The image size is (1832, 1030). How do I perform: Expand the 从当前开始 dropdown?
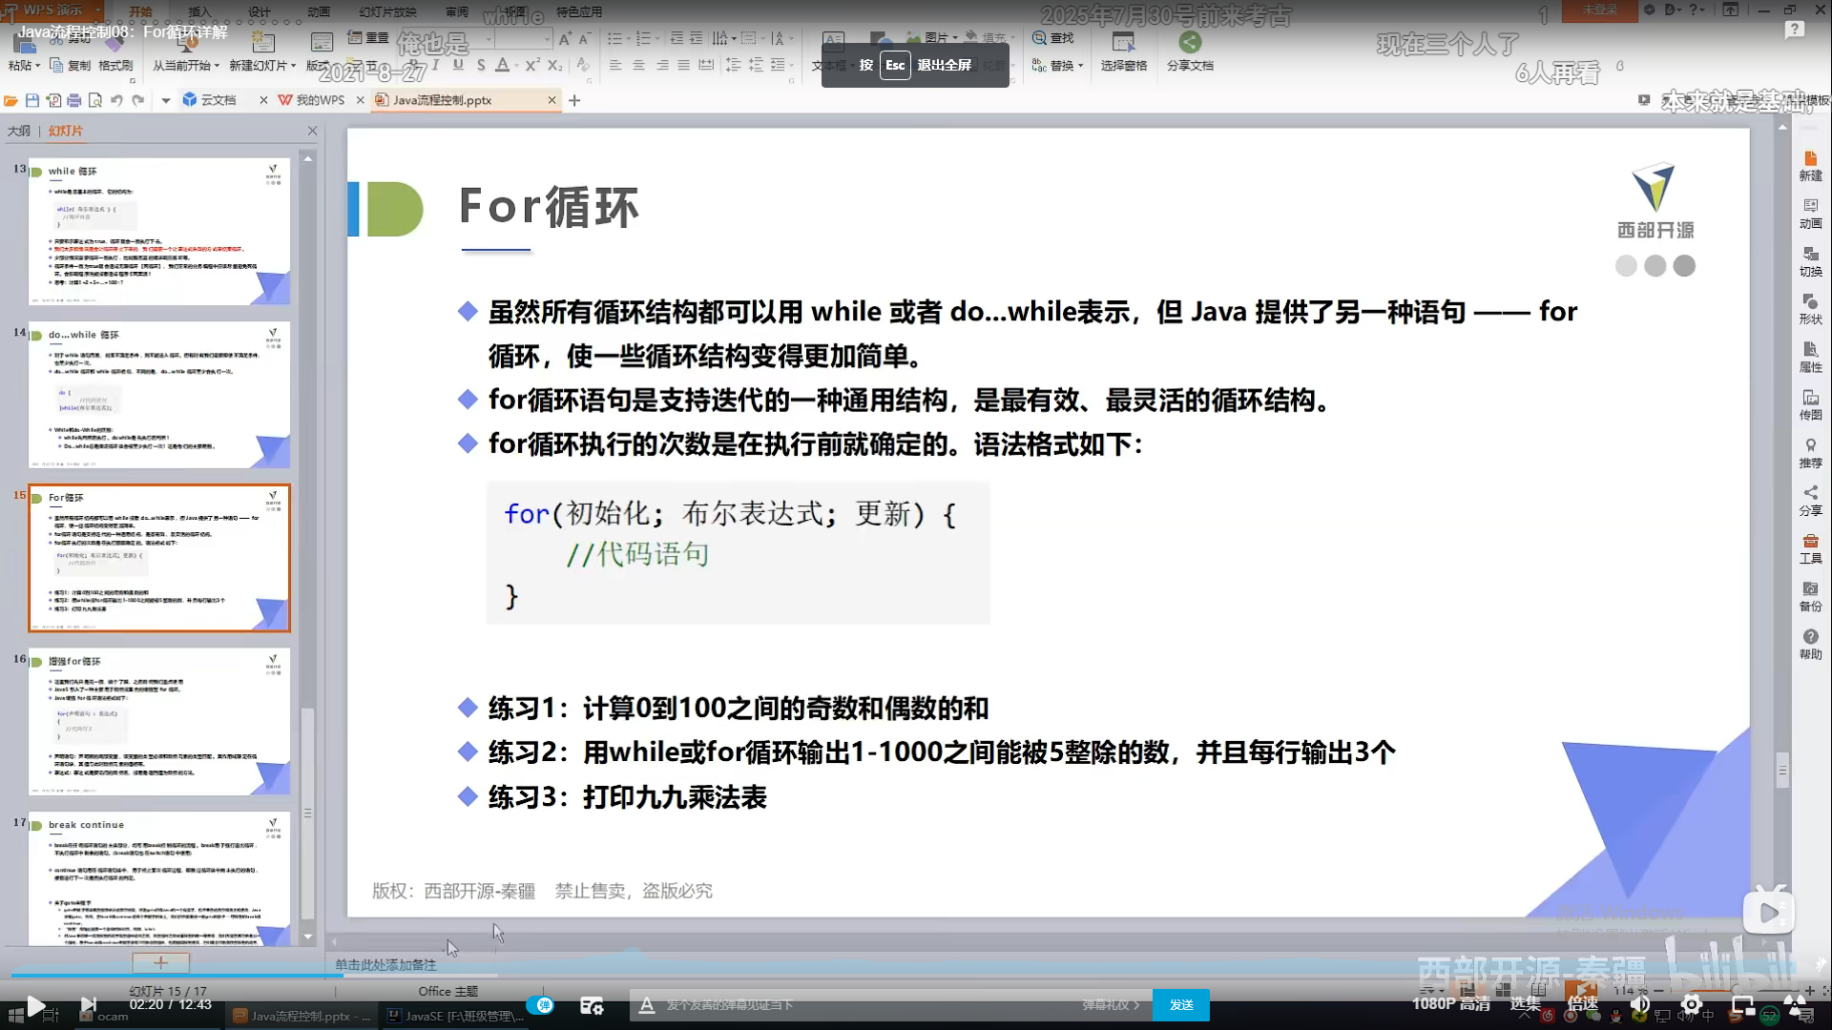[218, 66]
